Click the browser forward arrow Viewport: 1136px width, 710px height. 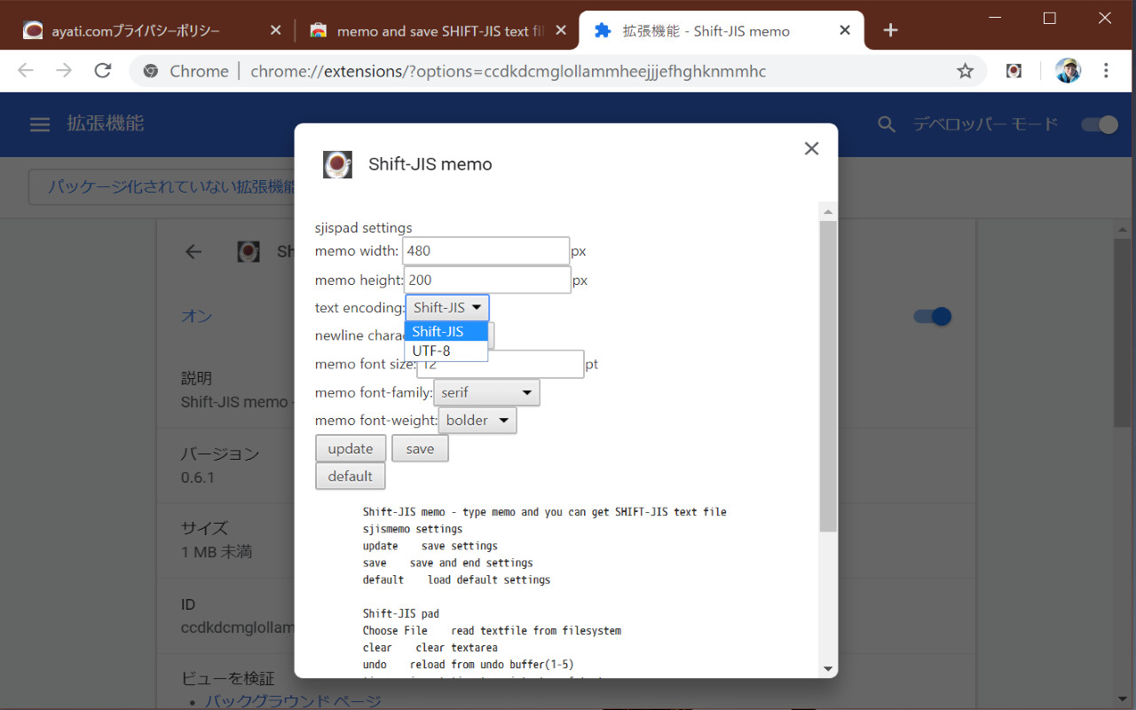[x=64, y=71]
